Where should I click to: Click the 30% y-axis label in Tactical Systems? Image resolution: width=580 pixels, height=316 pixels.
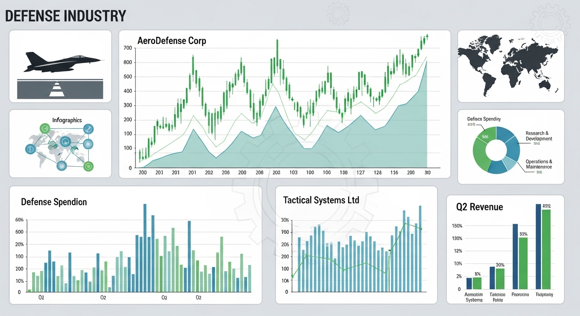(285, 220)
